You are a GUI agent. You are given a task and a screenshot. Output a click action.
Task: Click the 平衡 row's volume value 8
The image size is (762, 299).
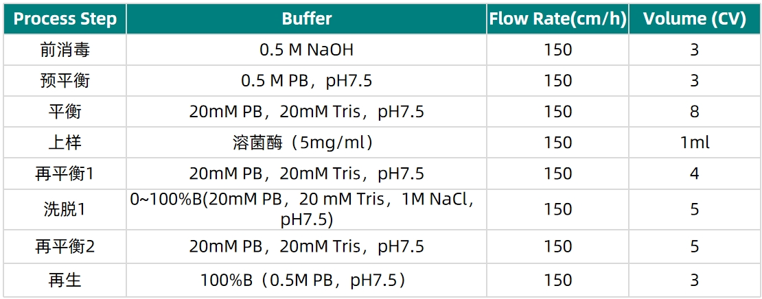694,112
